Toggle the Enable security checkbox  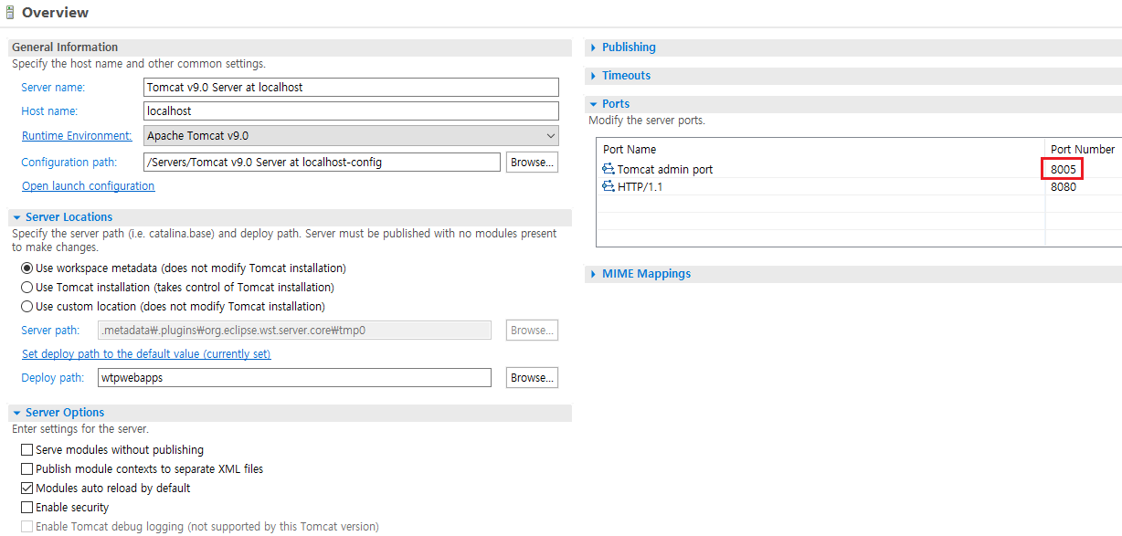tap(26, 508)
